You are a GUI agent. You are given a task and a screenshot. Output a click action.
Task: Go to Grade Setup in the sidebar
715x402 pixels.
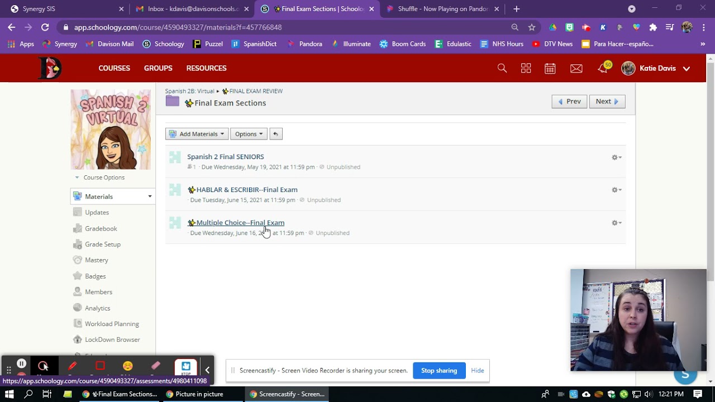[x=102, y=245]
